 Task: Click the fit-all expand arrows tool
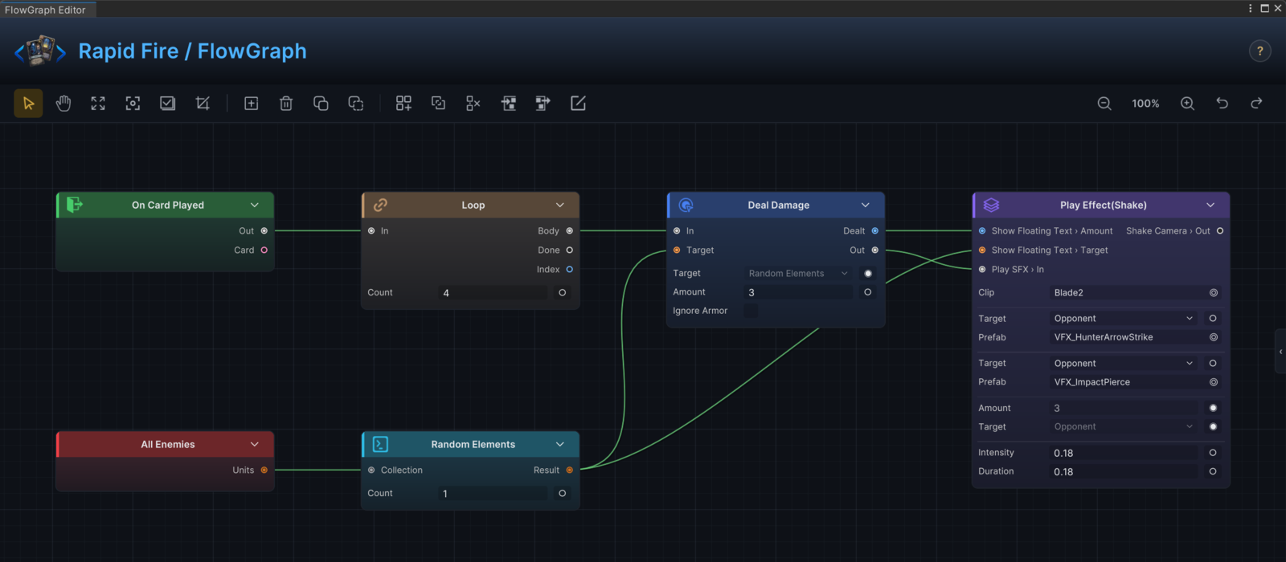pyautogui.click(x=98, y=104)
